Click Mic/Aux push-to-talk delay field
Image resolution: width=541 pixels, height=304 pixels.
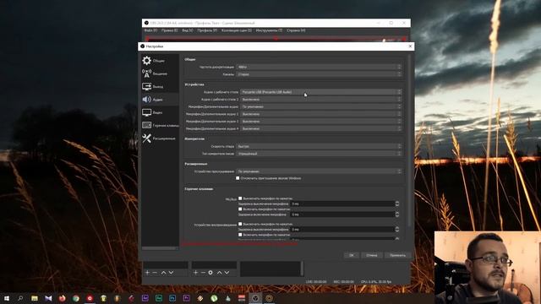tap(342, 214)
